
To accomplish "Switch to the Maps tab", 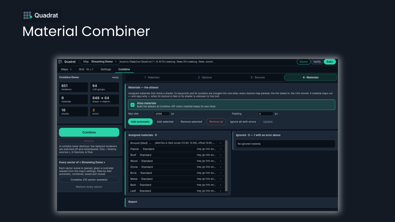I will pos(66,69).
